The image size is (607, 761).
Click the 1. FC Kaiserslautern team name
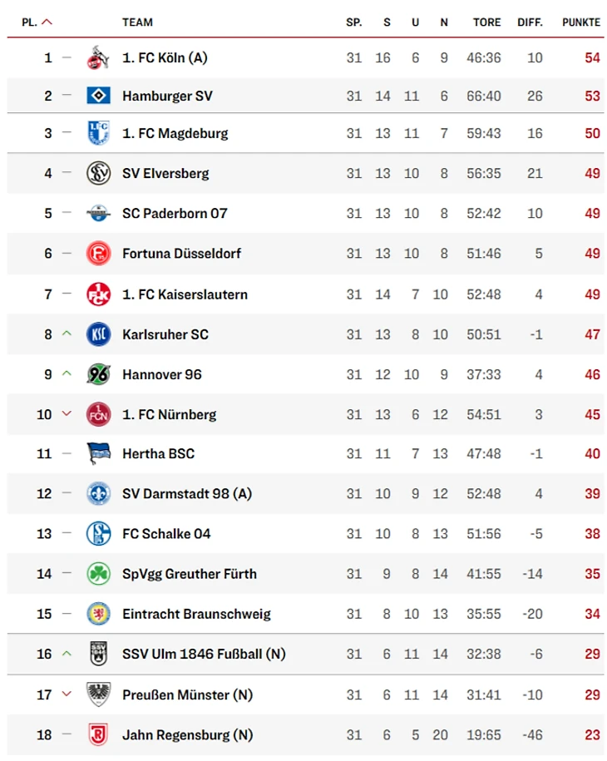[x=185, y=294]
